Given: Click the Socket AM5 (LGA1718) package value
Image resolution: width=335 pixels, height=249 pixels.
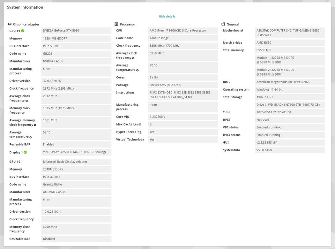Looking at the screenshot, I should click(183, 85).
